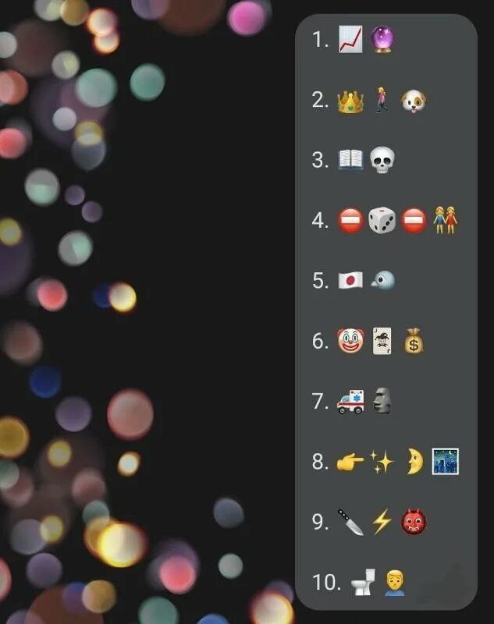Tap the money bag emoji
Viewport: 494px width, 624px height.
(414, 341)
